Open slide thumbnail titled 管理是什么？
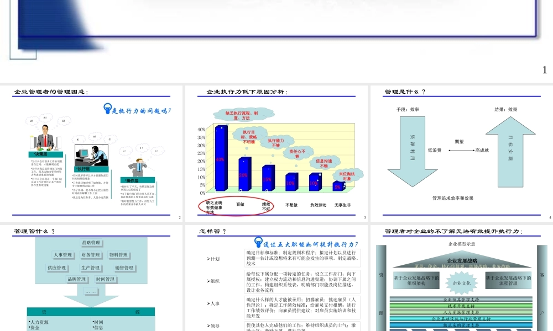 tap(462, 153)
